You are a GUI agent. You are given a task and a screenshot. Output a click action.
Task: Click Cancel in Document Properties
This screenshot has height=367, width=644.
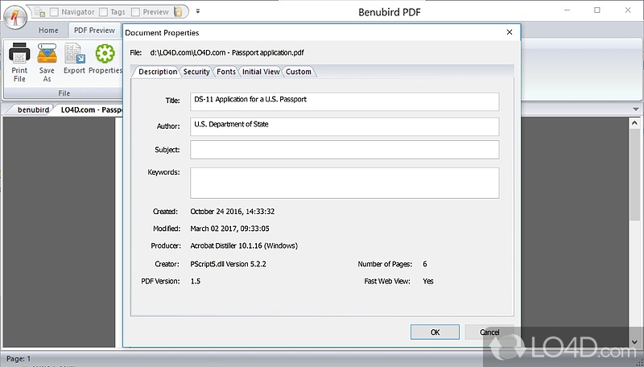coord(489,332)
